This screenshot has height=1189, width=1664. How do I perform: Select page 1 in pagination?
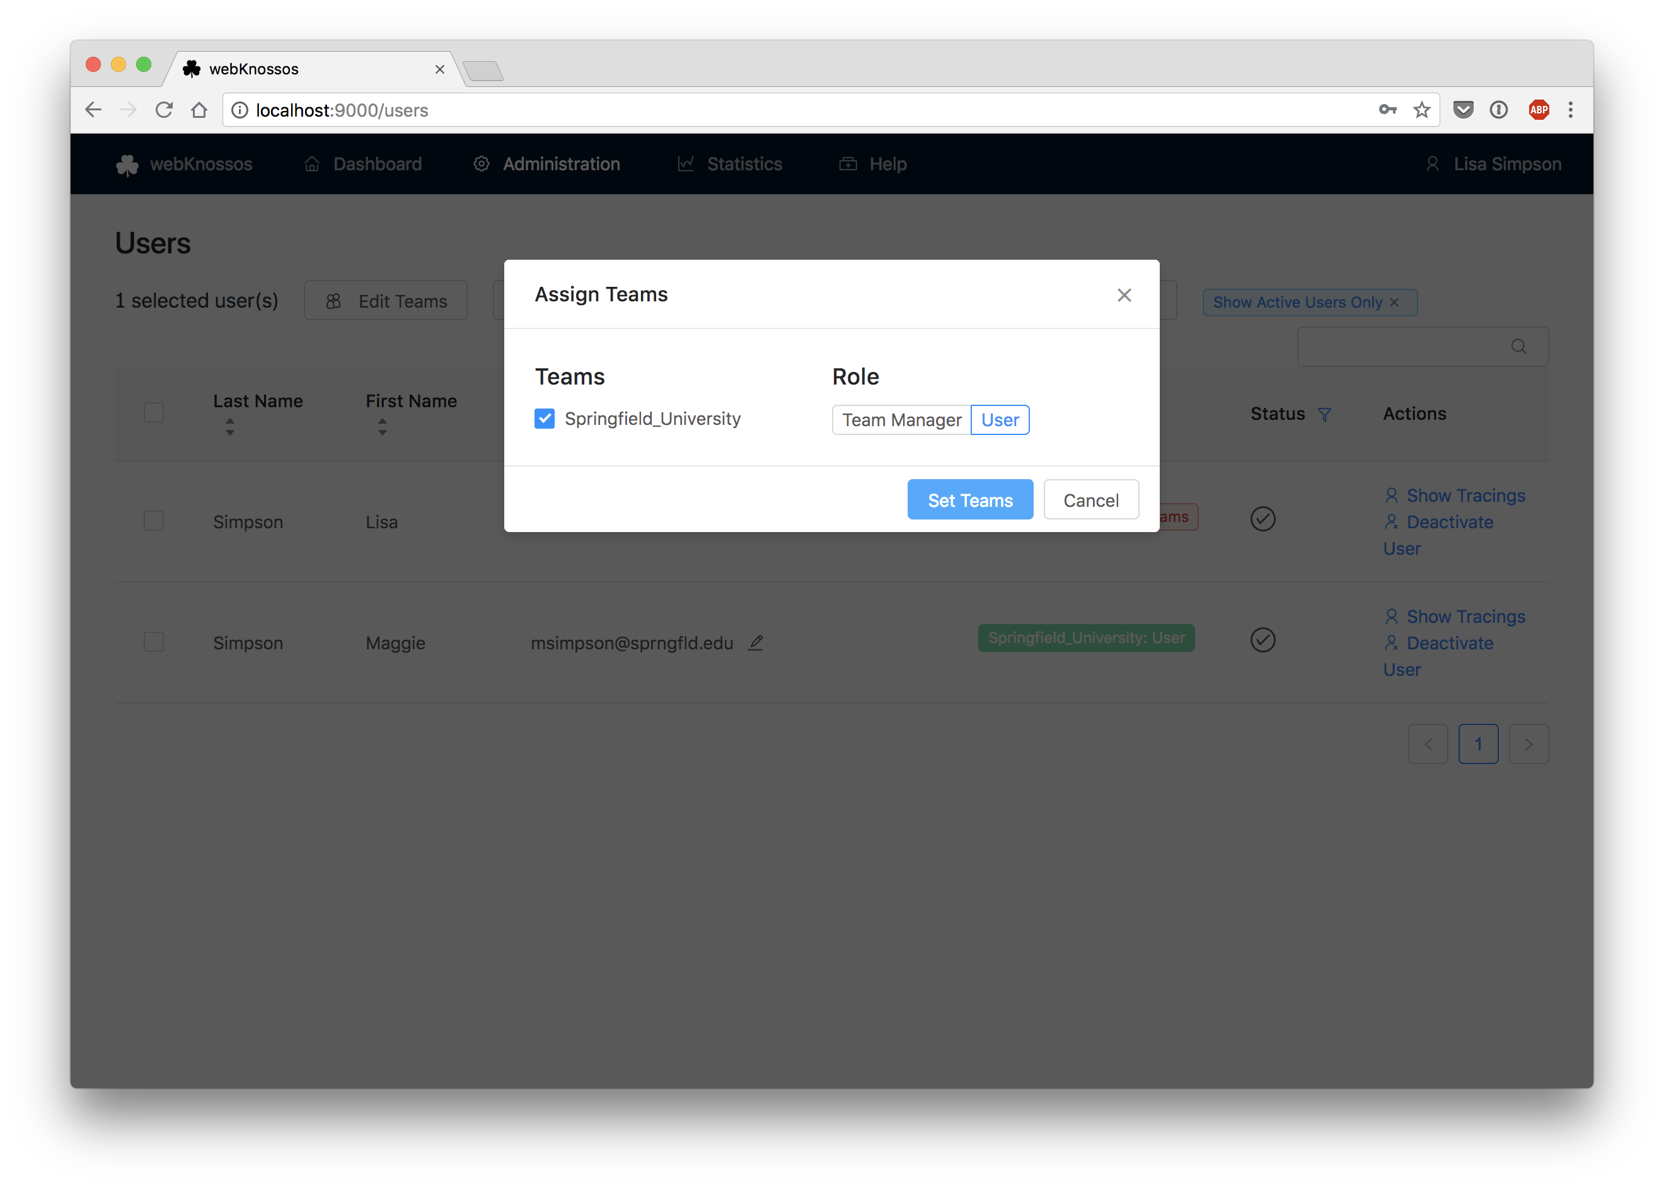pos(1478,744)
